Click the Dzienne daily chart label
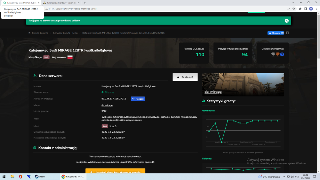 207,159
